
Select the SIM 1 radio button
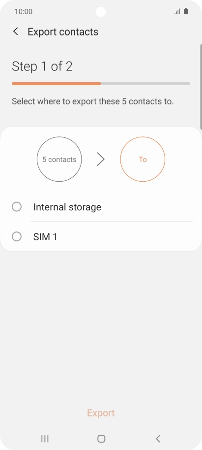coord(17,237)
